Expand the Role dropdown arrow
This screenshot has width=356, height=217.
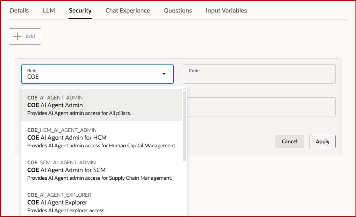164,74
